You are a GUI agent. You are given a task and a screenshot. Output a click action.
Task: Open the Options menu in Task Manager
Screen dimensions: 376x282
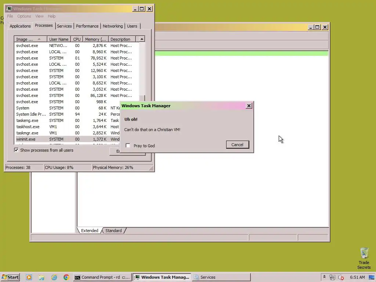pyautogui.click(x=24, y=16)
